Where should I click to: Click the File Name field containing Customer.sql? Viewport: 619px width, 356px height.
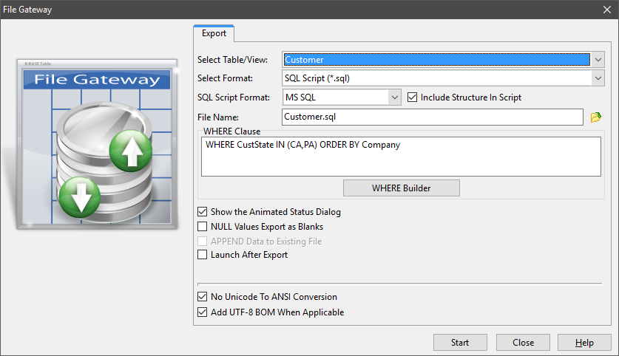(433, 117)
